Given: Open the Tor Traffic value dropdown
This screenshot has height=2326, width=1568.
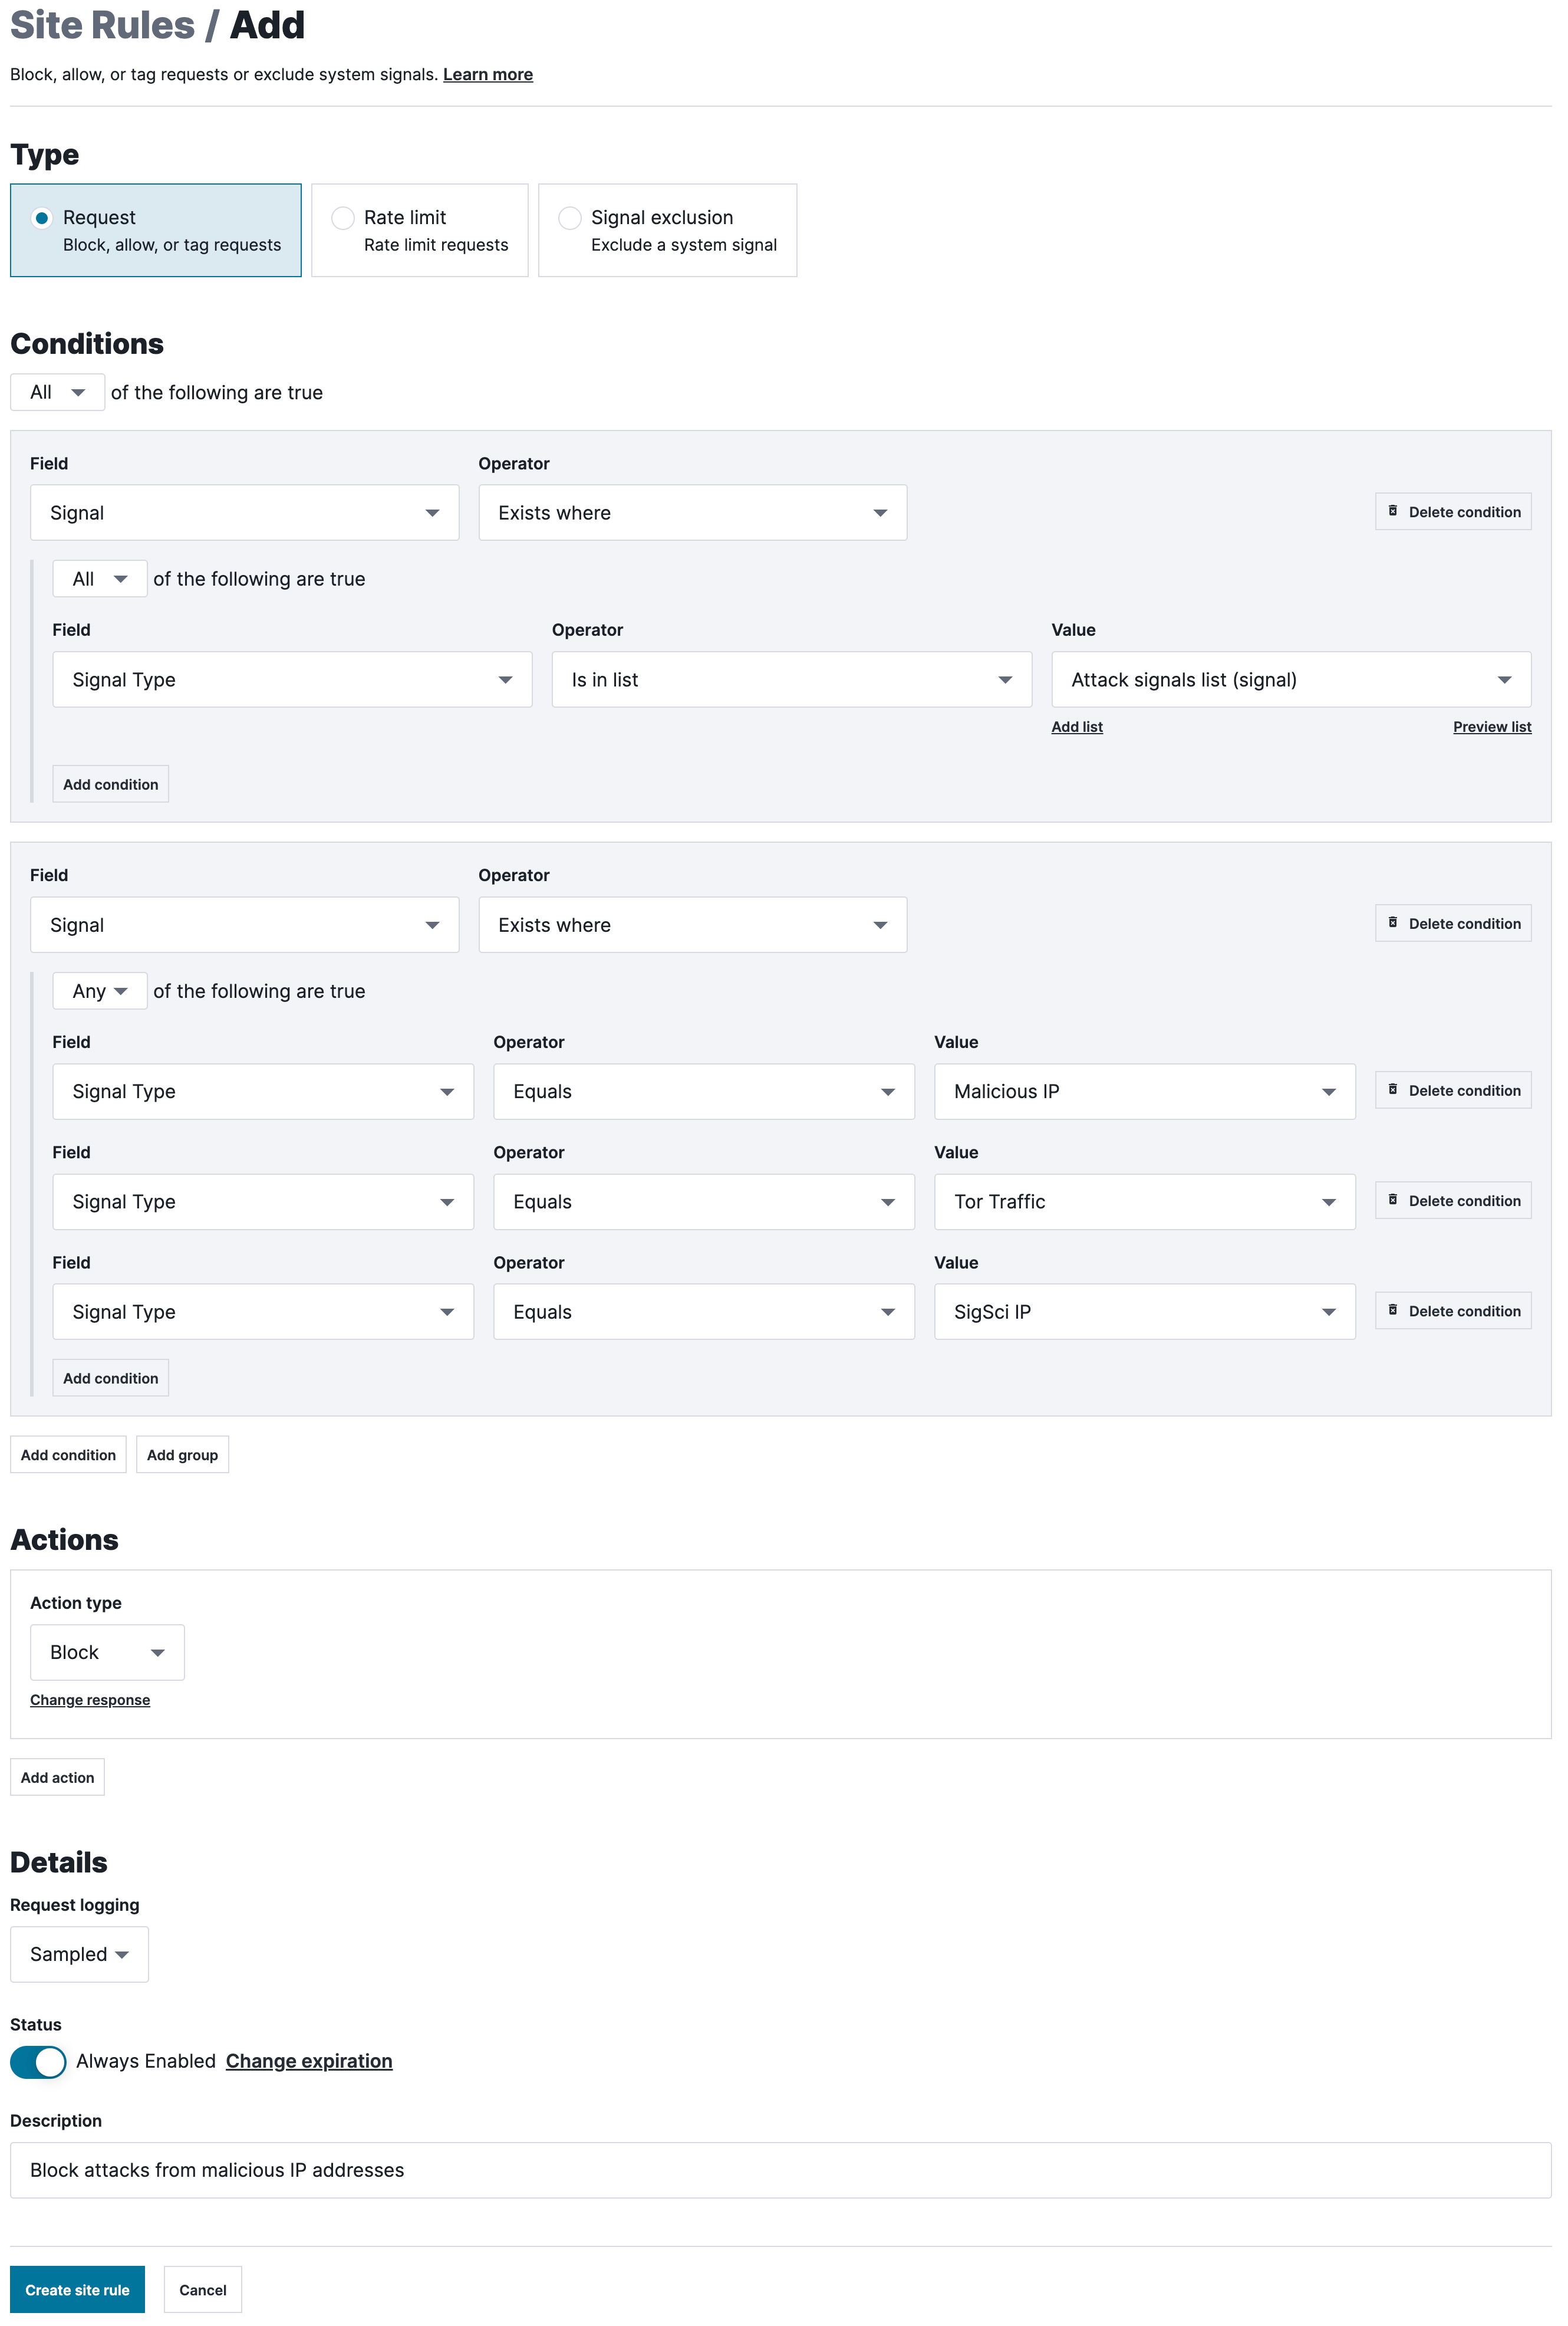Looking at the screenshot, I should click(x=1144, y=1201).
